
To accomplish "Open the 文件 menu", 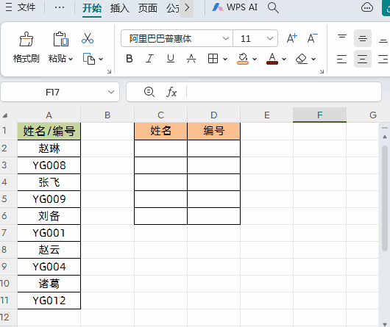I will pyautogui.click(x=21, y=7).
